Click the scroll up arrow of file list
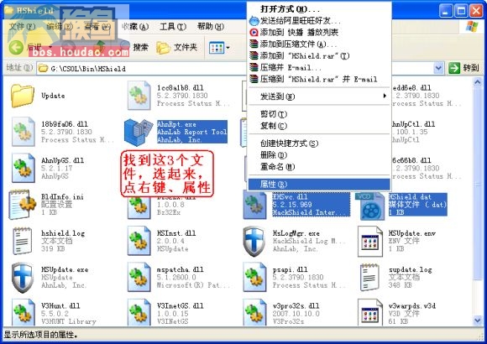This screenshot has width=487, height=344. [478, 82]
